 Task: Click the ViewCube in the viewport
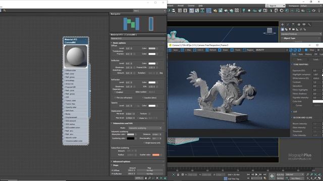tap(270, 31)
